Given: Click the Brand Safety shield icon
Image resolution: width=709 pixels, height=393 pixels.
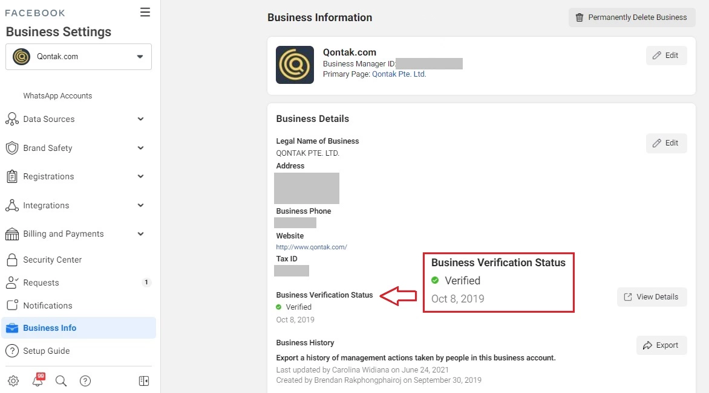Looking at the screenshot, I should pyautogui.click(x=12, y=148).
